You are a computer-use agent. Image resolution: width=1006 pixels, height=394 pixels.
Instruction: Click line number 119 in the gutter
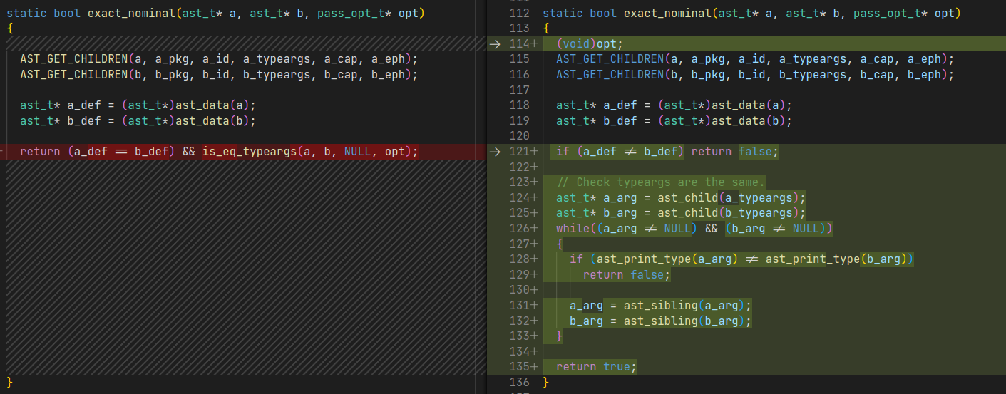click(x=520, y=121)
